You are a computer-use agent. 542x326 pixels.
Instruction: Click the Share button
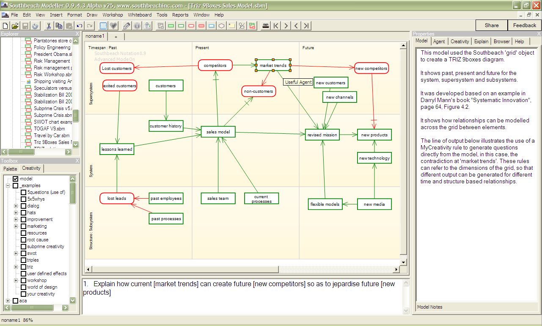click(491, 25)
